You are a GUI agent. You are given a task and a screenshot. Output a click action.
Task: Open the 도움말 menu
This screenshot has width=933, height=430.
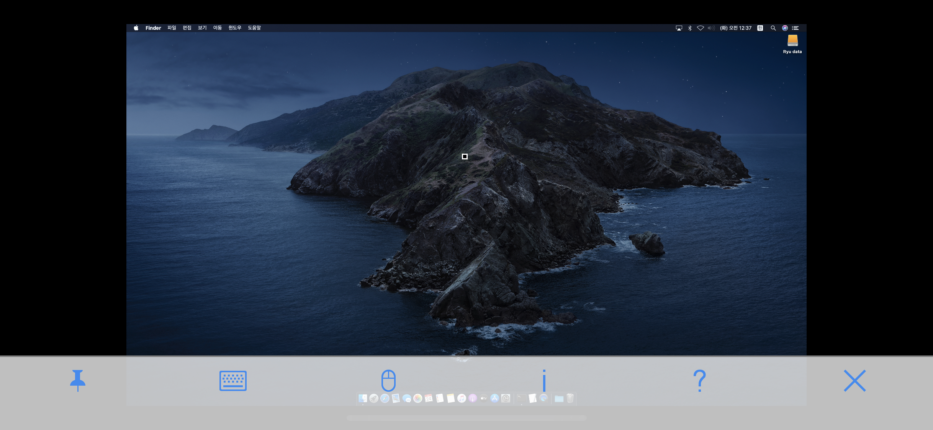[254, 28]
